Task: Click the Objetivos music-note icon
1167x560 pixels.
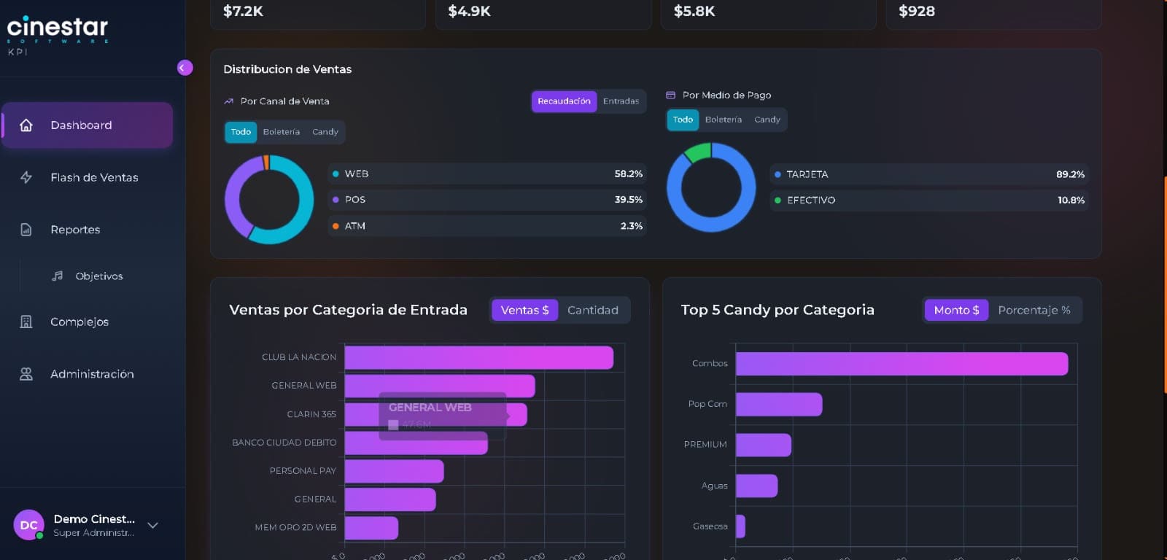Action: pos(58,276)
